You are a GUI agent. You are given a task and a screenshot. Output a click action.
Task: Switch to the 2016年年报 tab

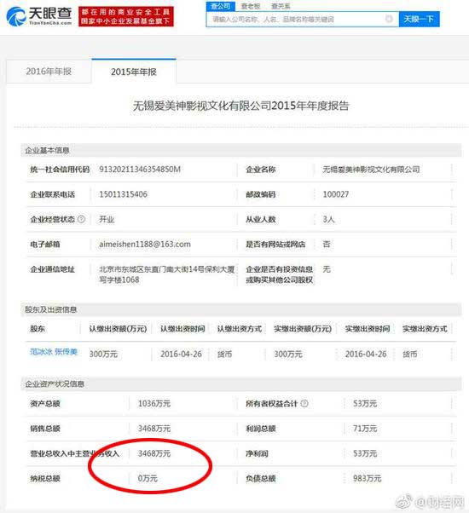(x=49, y=72)
